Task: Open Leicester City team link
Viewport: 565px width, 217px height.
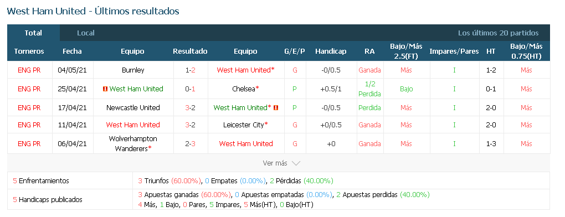Action: (244, 125)
